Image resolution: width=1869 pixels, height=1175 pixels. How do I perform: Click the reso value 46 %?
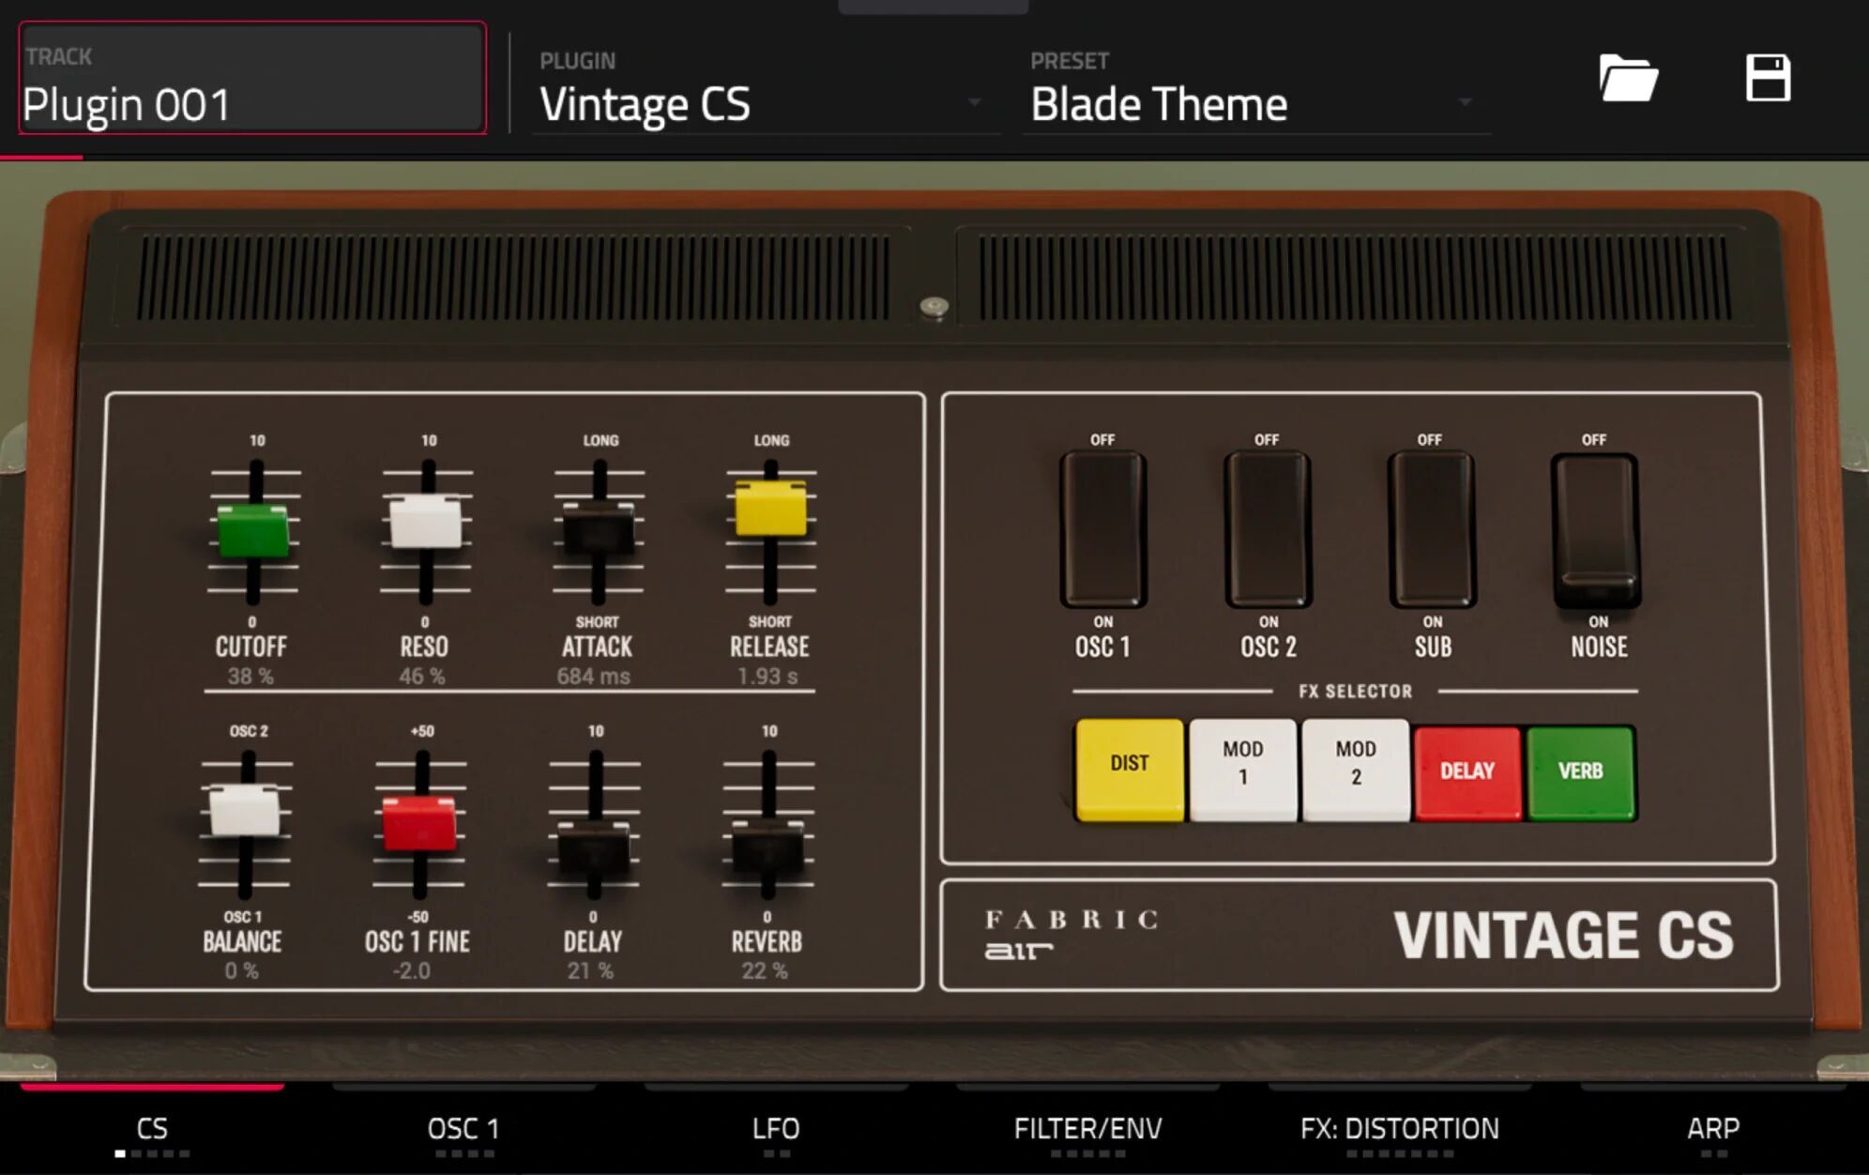[x=422, y=677]
